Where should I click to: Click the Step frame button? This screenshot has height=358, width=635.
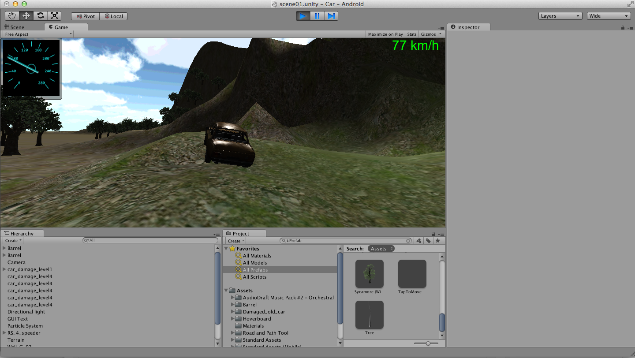331,16
